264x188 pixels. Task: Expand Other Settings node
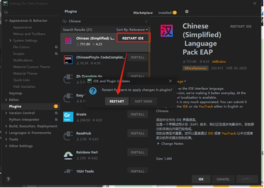point(6,146)
